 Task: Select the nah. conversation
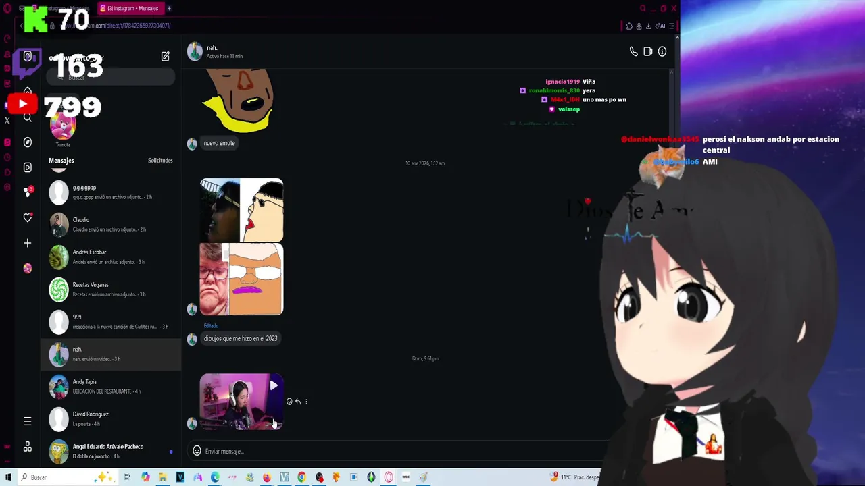(x=112, y=354)
